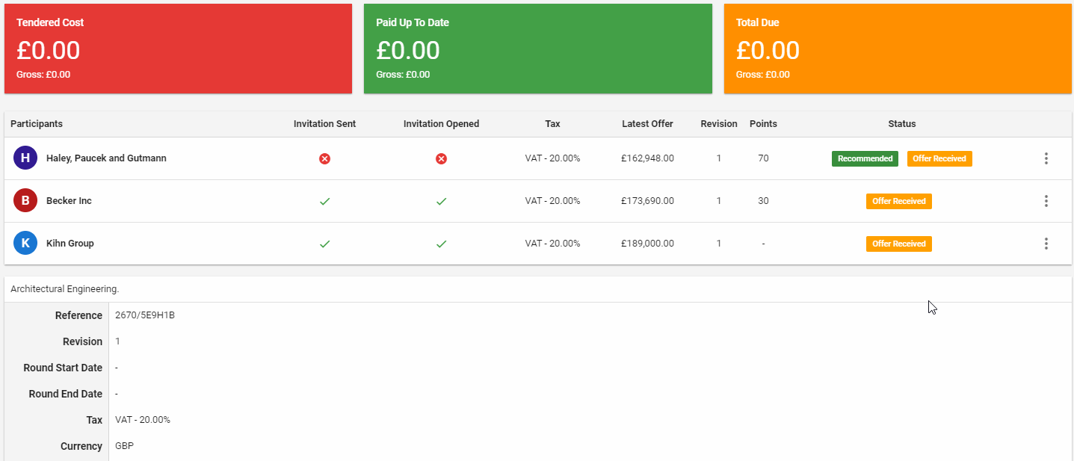The height and width of the screenshot is (461, 1074).
Task: Select the VAT - 20.00% cell for Kihn Group
Action: (x=552, y=244)
